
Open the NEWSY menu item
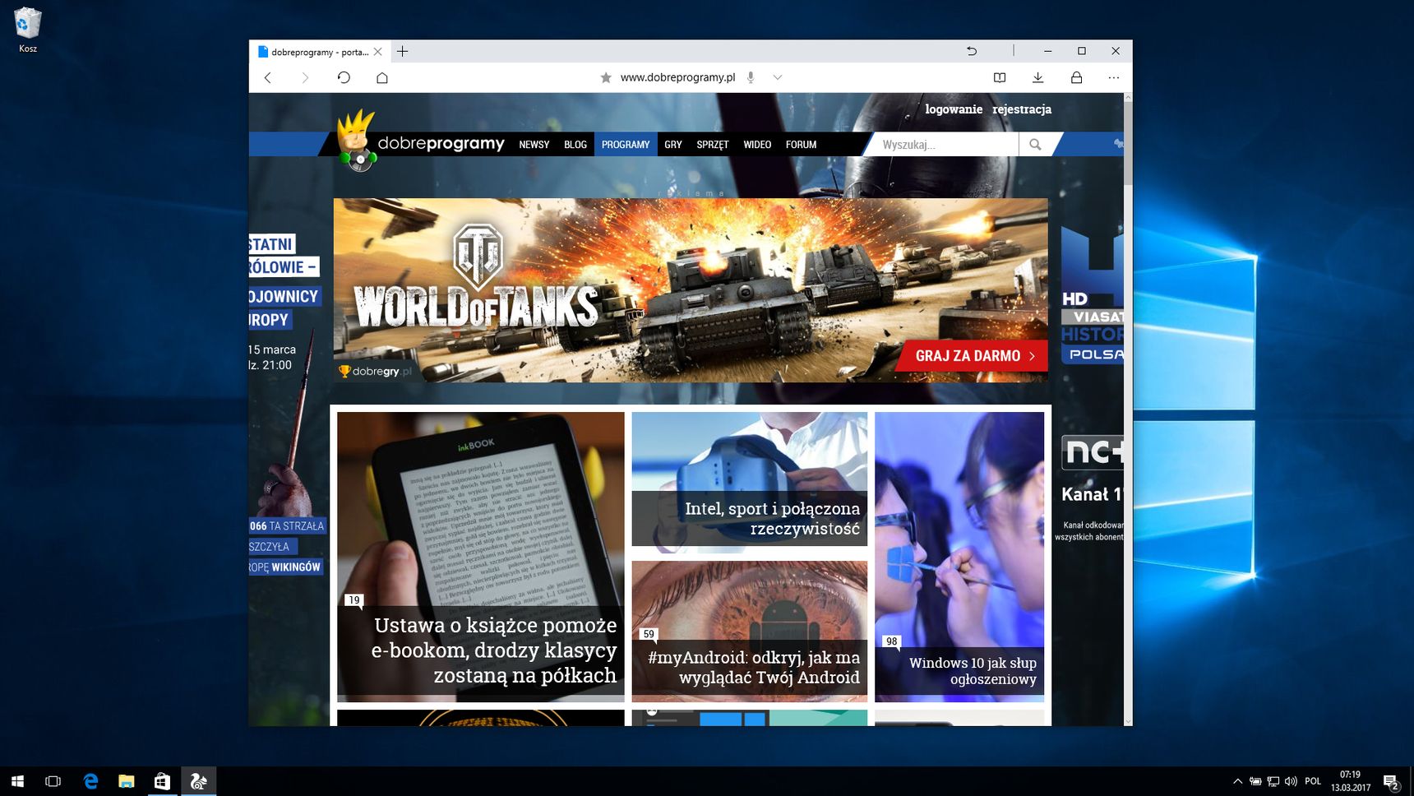click(534, 144)
